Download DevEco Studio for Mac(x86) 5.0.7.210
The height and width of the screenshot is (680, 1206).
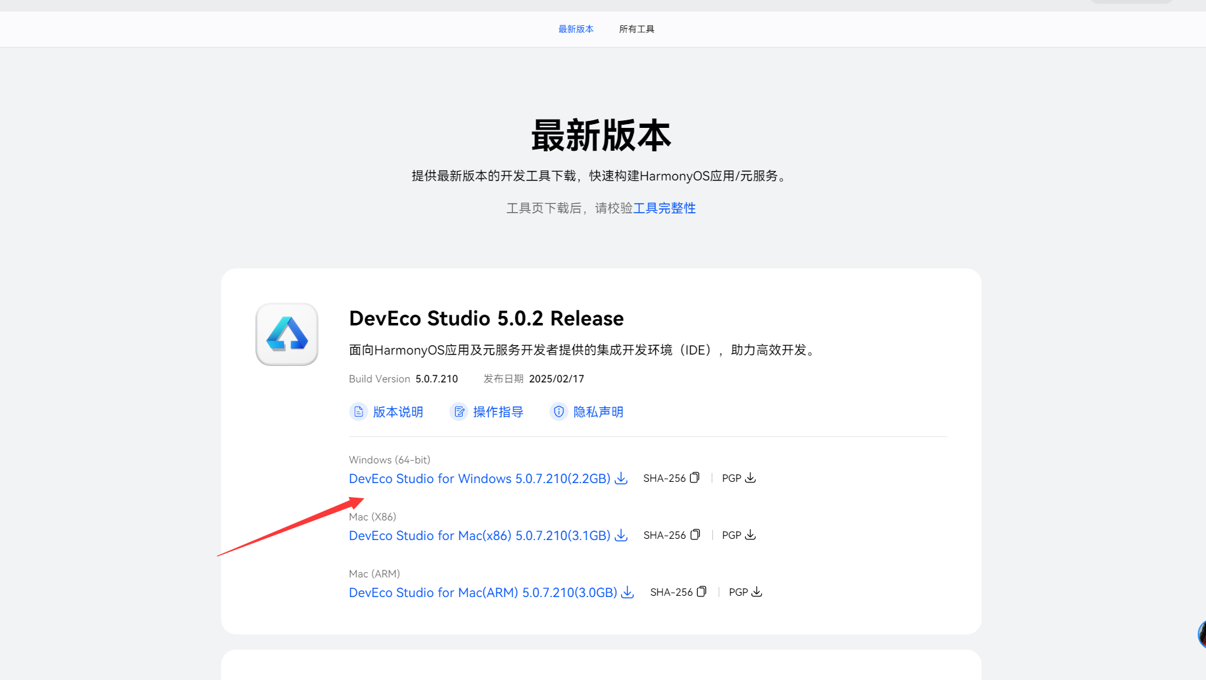480,536
